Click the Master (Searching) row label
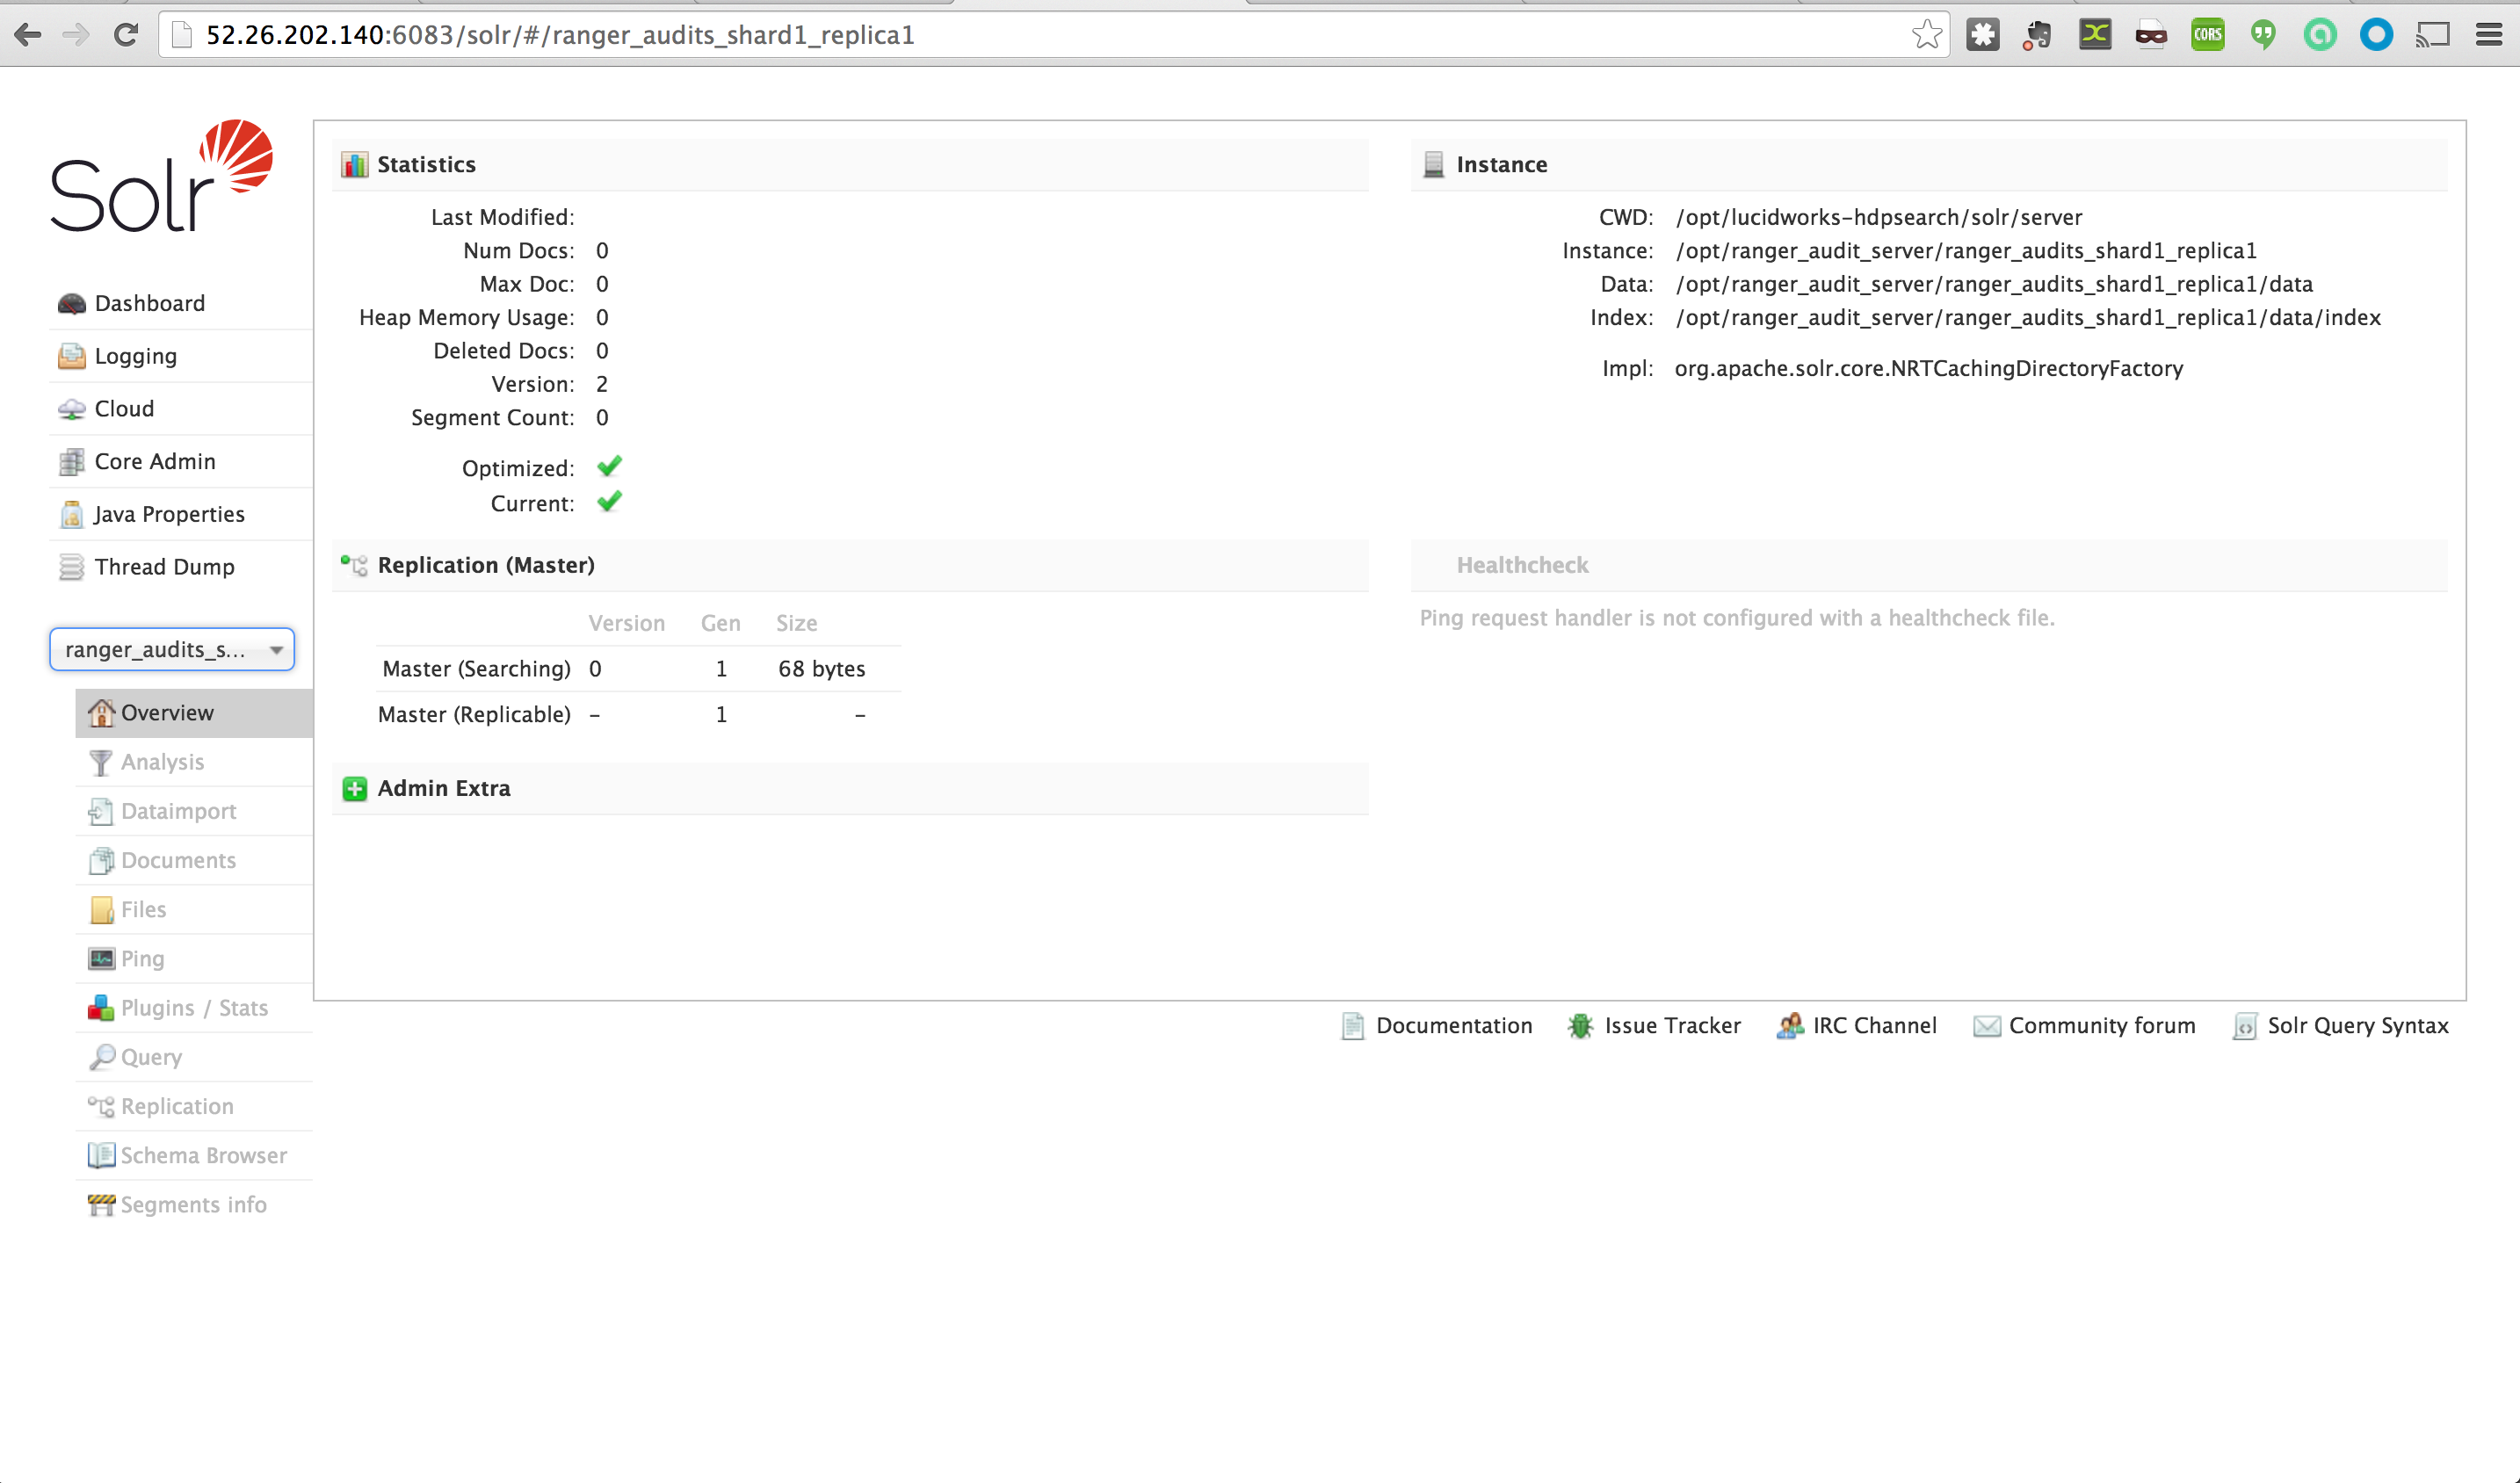Image resolution: width=2520 pixels, height=1483 pixels. tap(477, 669)
